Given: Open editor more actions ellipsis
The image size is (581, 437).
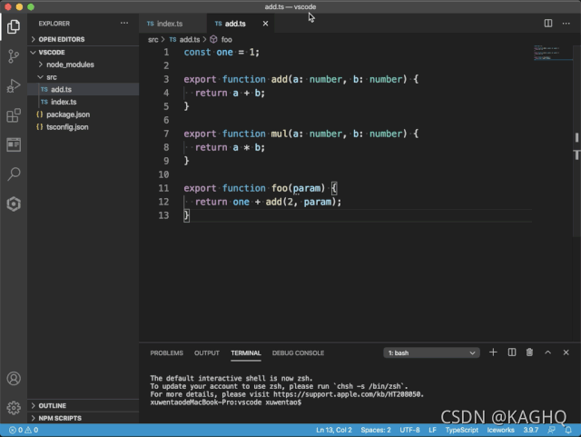Looking at the screenshot, I should [x=566, y=23].
